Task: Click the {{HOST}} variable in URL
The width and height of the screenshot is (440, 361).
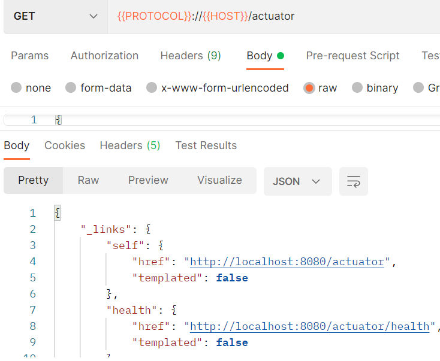Action: pos(225,16)
